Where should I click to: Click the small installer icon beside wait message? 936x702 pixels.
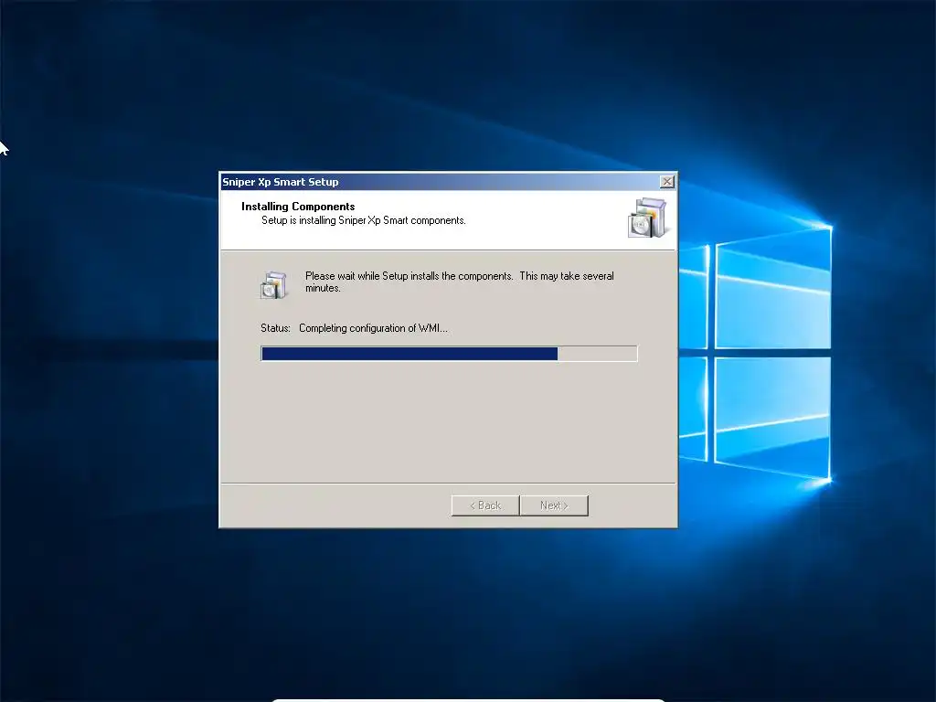(x=274, y=284)
